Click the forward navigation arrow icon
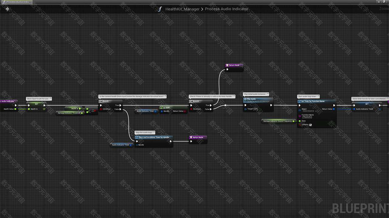The height and width of the screenshot is (218, 389). 7,9
